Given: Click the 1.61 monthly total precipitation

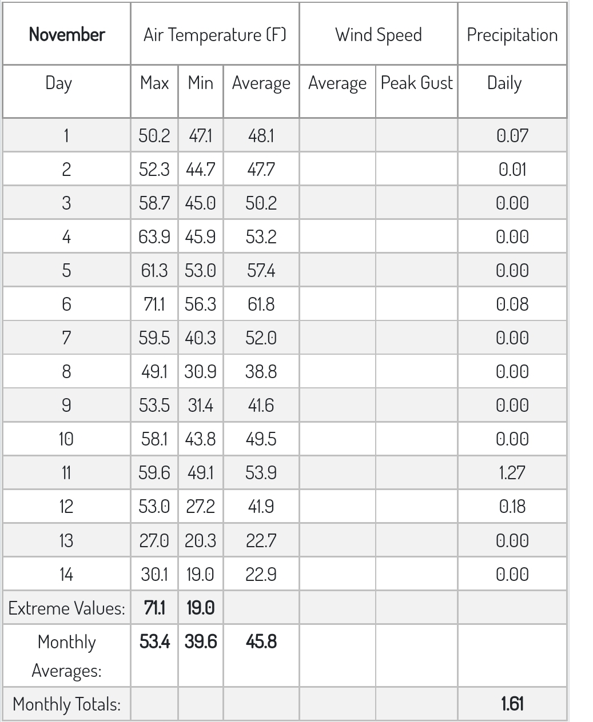Looking at the screenshot, I should (512, 704).
